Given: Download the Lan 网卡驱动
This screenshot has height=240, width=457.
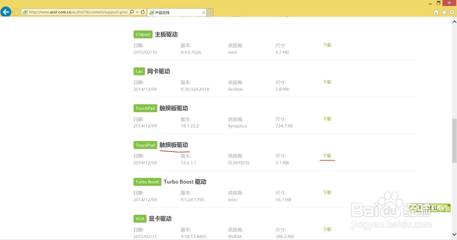Looking at the screenshot, I should (x=327, y=82).
